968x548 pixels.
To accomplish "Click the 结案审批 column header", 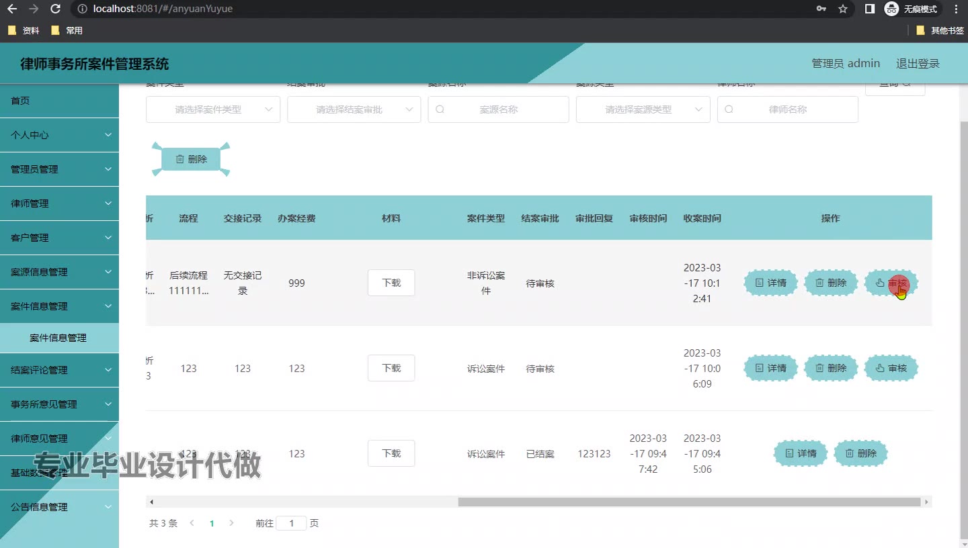I will 540,218.
